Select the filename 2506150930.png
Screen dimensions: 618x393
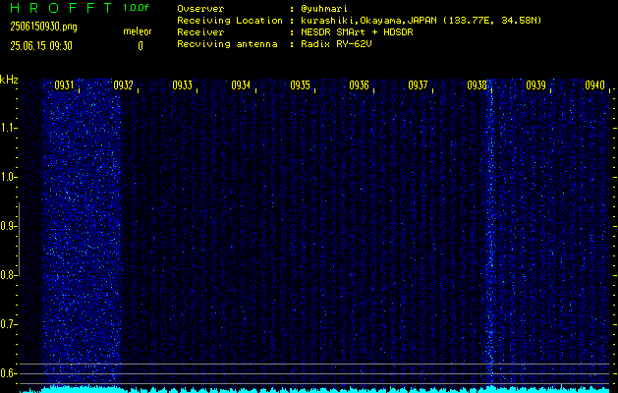[x=43, y=27]
